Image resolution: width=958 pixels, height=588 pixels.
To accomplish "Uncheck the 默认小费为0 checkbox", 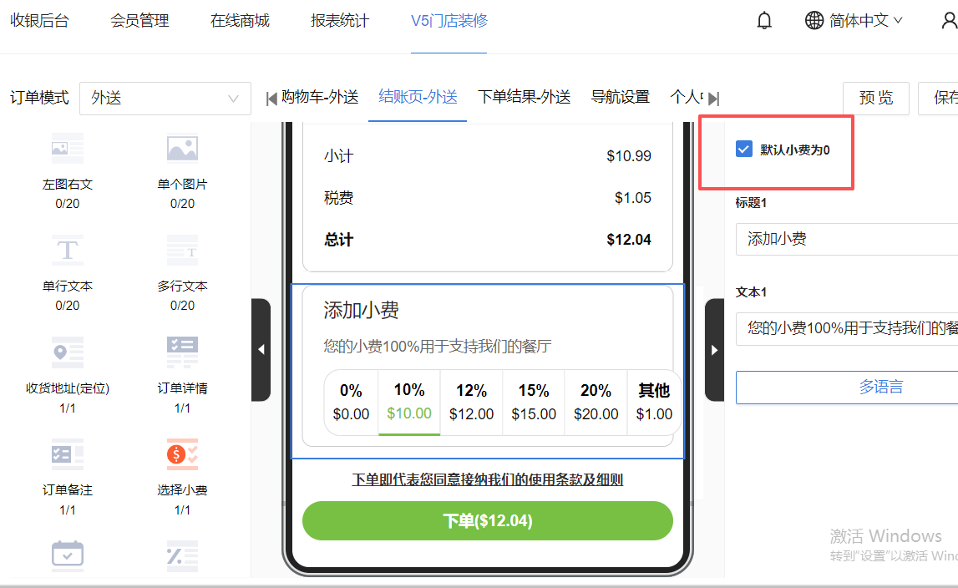I will click(x=744, y=150).
